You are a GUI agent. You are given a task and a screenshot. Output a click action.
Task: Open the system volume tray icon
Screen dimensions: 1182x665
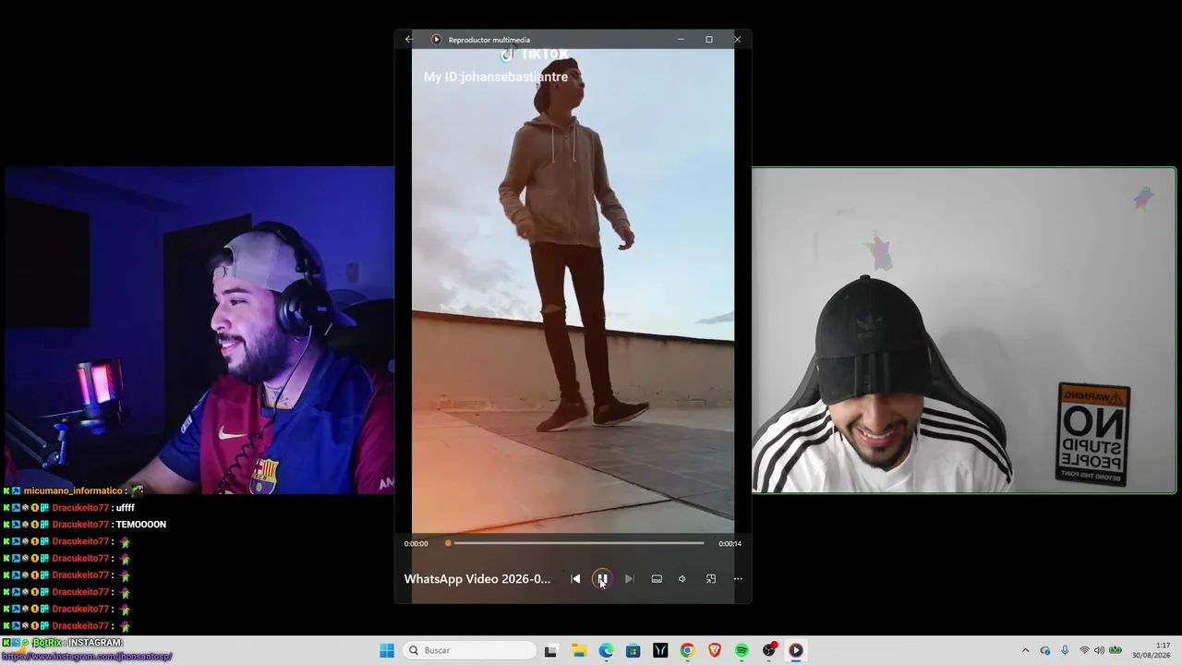coord(1099,650)
